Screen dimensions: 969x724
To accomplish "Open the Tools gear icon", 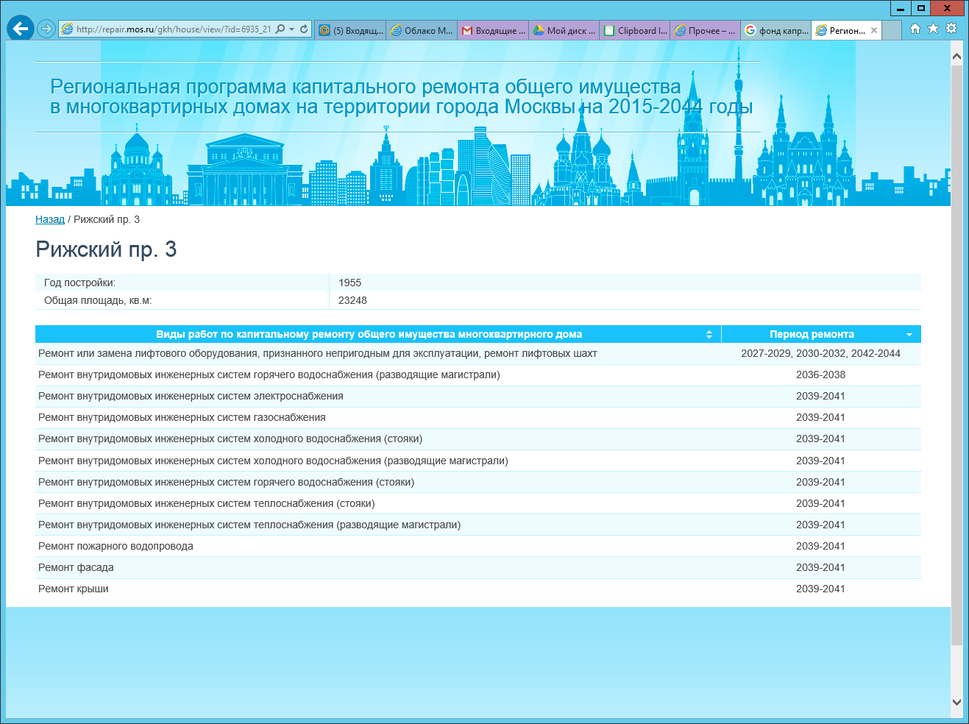I will 951,29.
